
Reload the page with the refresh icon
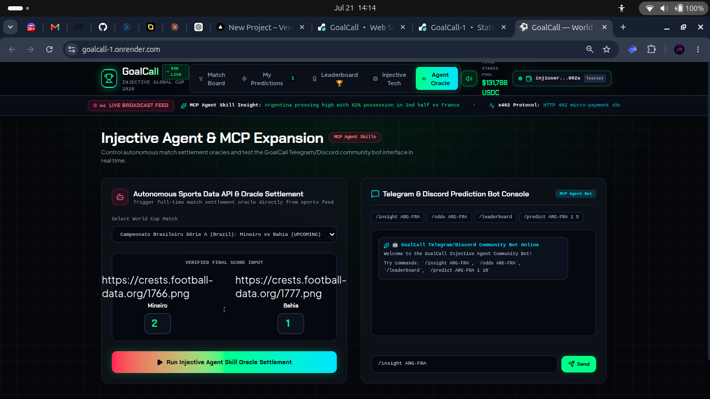point(49,49)
